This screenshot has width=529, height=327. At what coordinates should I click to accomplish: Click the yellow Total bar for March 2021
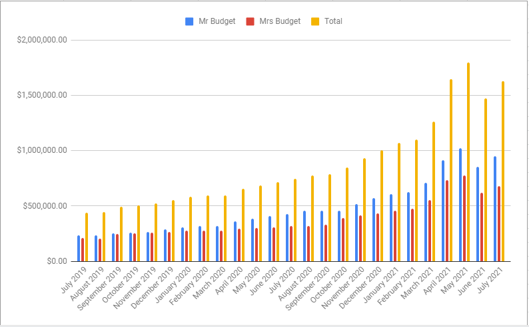(434, 191)
